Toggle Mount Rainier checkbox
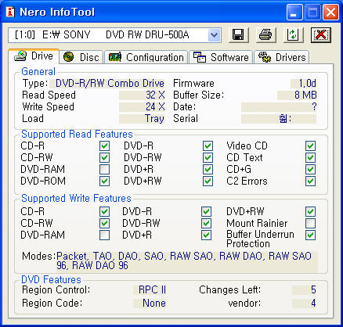 coord(310,223)
